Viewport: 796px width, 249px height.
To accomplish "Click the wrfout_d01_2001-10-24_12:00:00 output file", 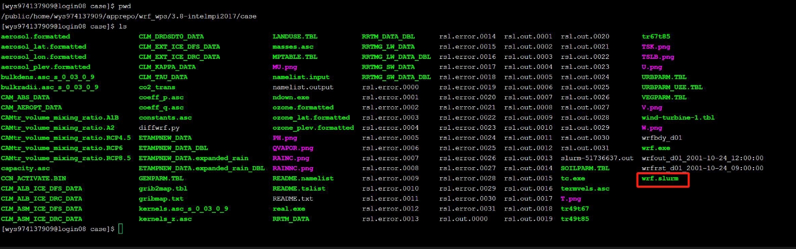I will point(702,158).
